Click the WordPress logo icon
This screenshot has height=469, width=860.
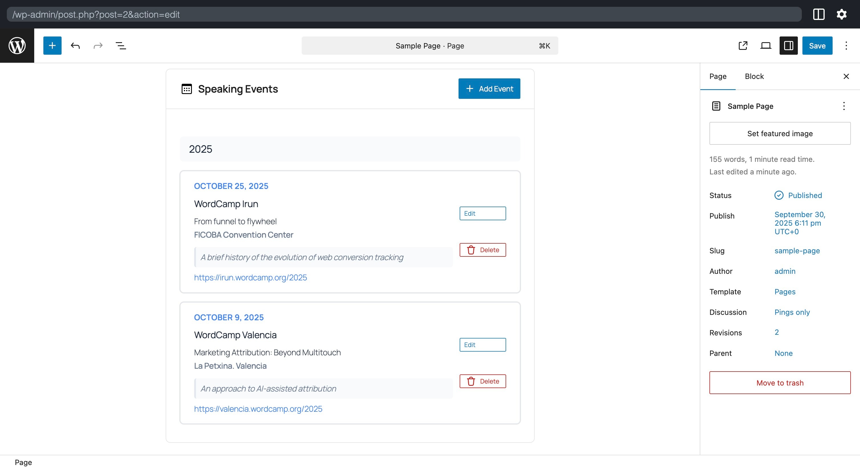click(x=17, y=46)
